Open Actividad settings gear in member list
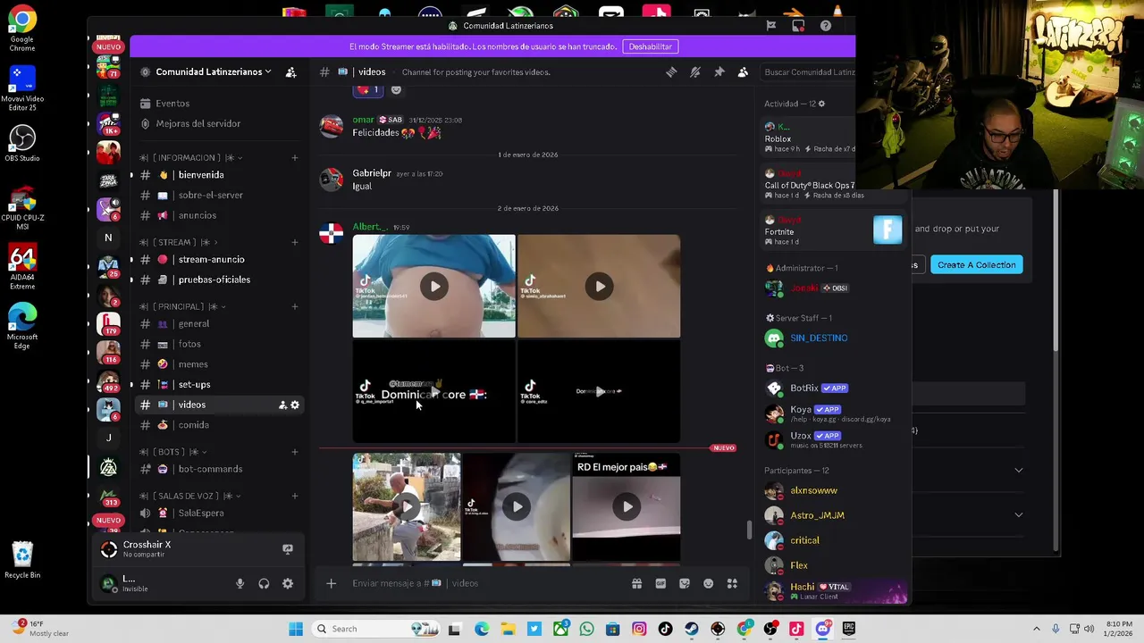 point(821,104)
